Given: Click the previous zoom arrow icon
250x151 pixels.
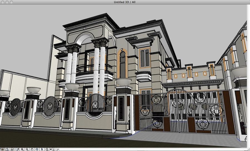Looking at the screenshot, I should click(x=52, y=149).
